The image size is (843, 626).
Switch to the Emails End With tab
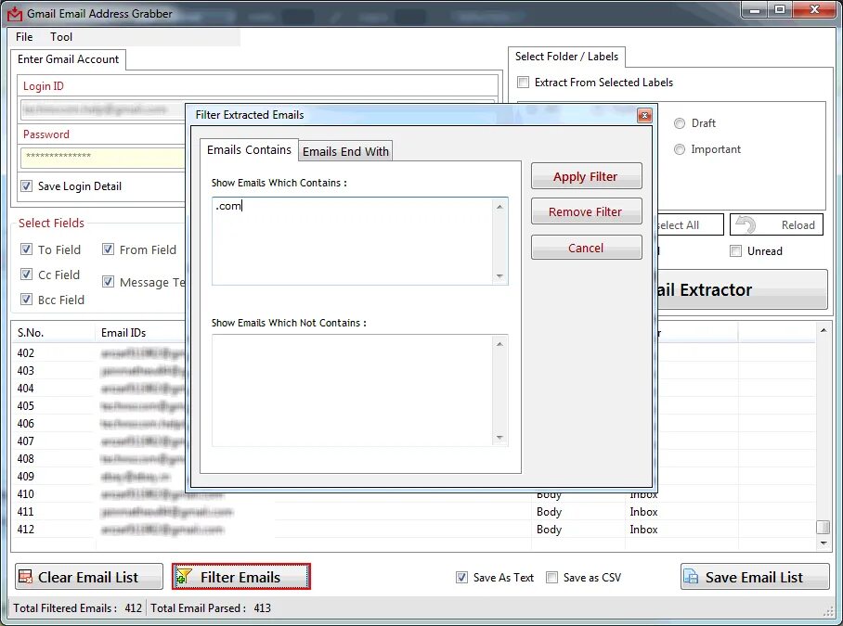pos(345,151)
